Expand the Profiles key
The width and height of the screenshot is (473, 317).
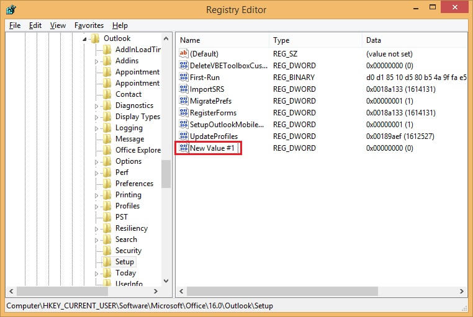click(x=96, y=207)
